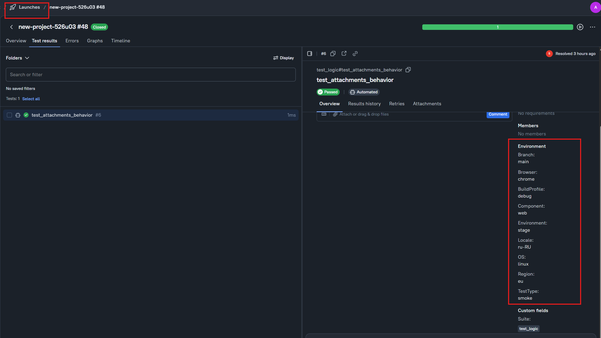
Task: Toggle markdown icon in comment box
Action: click(324, 114)
